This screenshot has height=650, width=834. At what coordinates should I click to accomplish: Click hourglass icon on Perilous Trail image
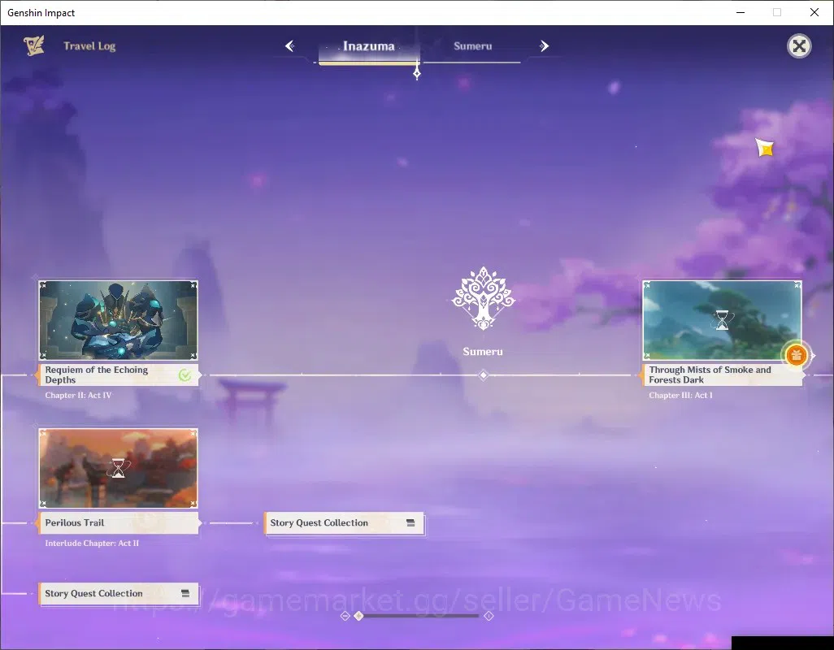tap(118, 468)
